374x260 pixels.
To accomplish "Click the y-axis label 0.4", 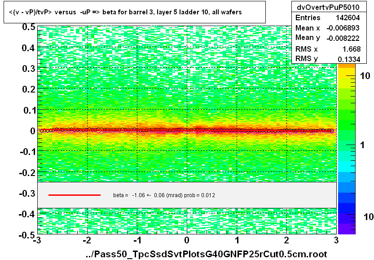I will (29, 48).
